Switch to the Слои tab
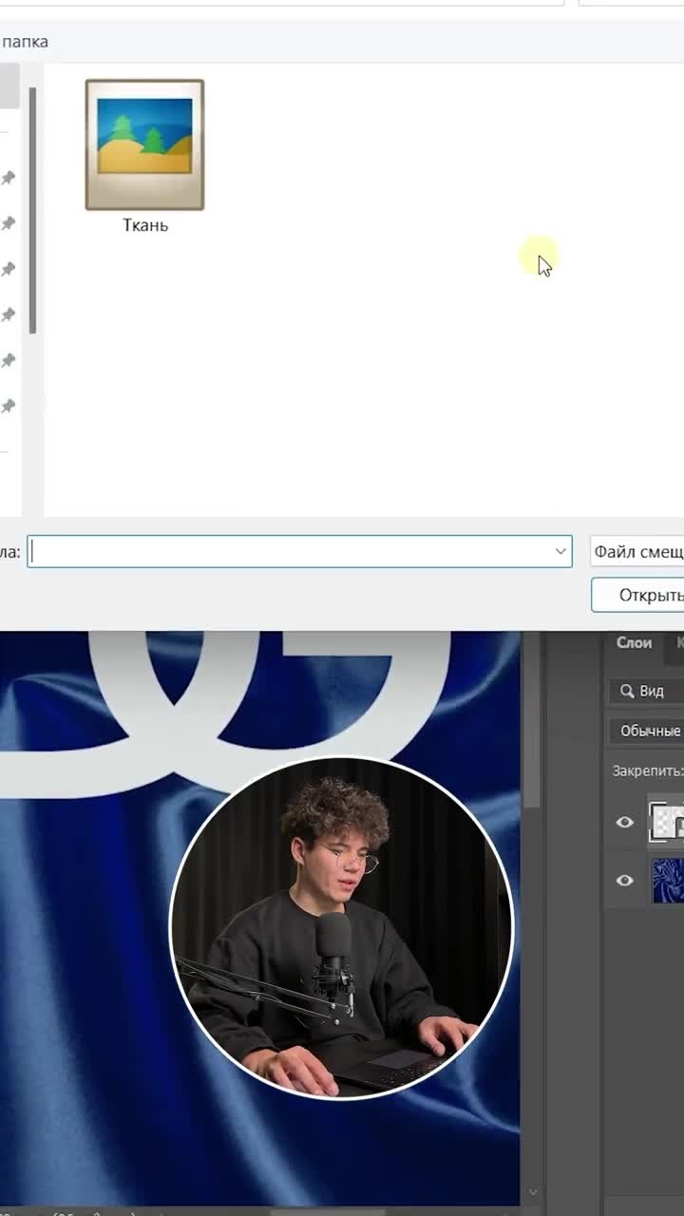The width and height of the screenshot is (684, 1216). click(634, 643)
